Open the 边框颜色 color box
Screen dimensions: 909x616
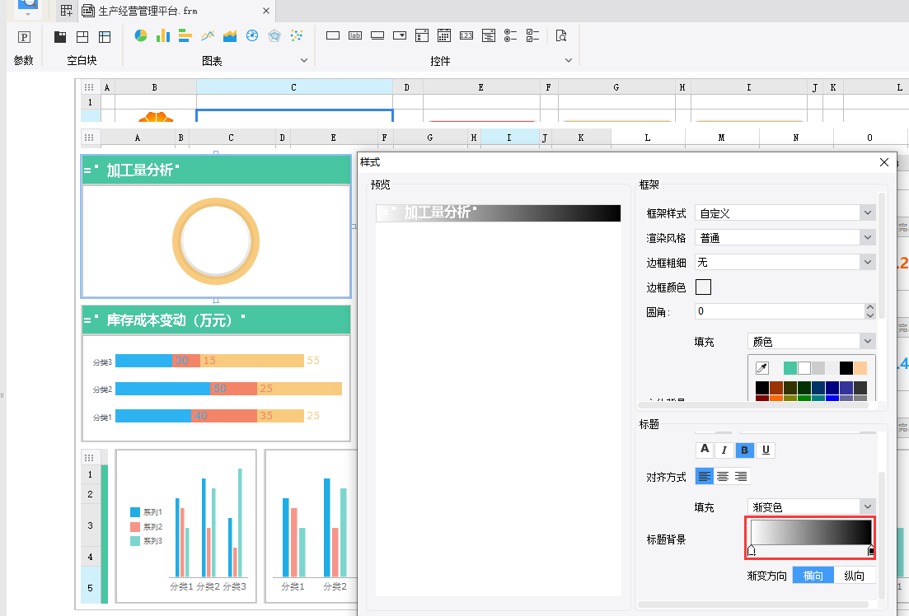[x=703, y=287]
